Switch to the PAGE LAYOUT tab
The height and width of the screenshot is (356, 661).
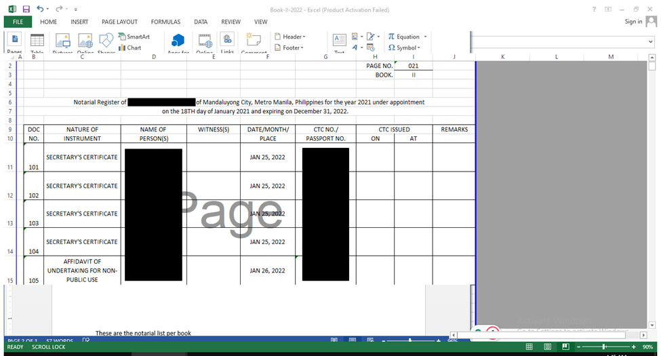[119, 22]
